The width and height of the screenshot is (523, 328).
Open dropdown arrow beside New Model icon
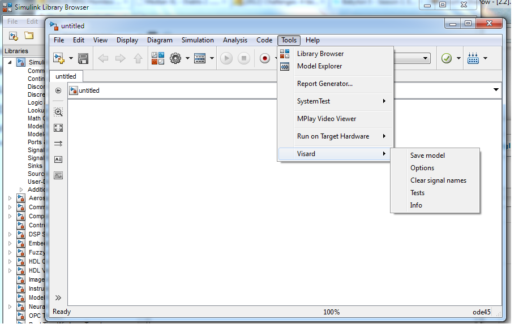[x=71, y=58]
